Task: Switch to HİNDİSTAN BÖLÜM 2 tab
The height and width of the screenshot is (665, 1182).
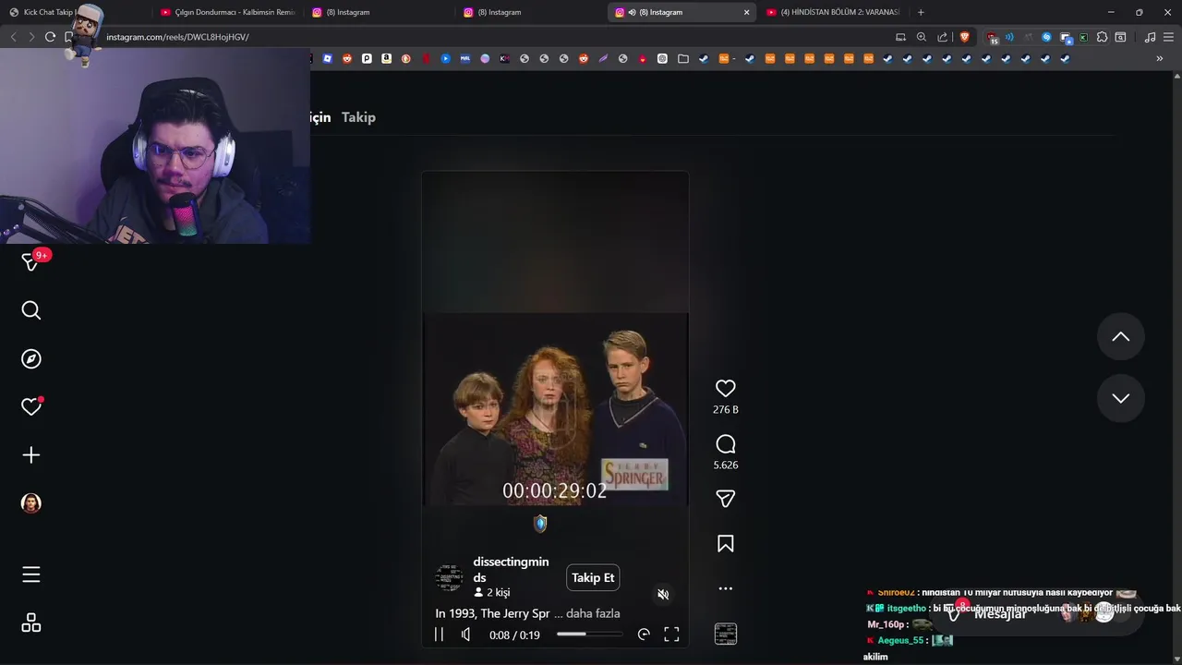Action: (834, 12)
